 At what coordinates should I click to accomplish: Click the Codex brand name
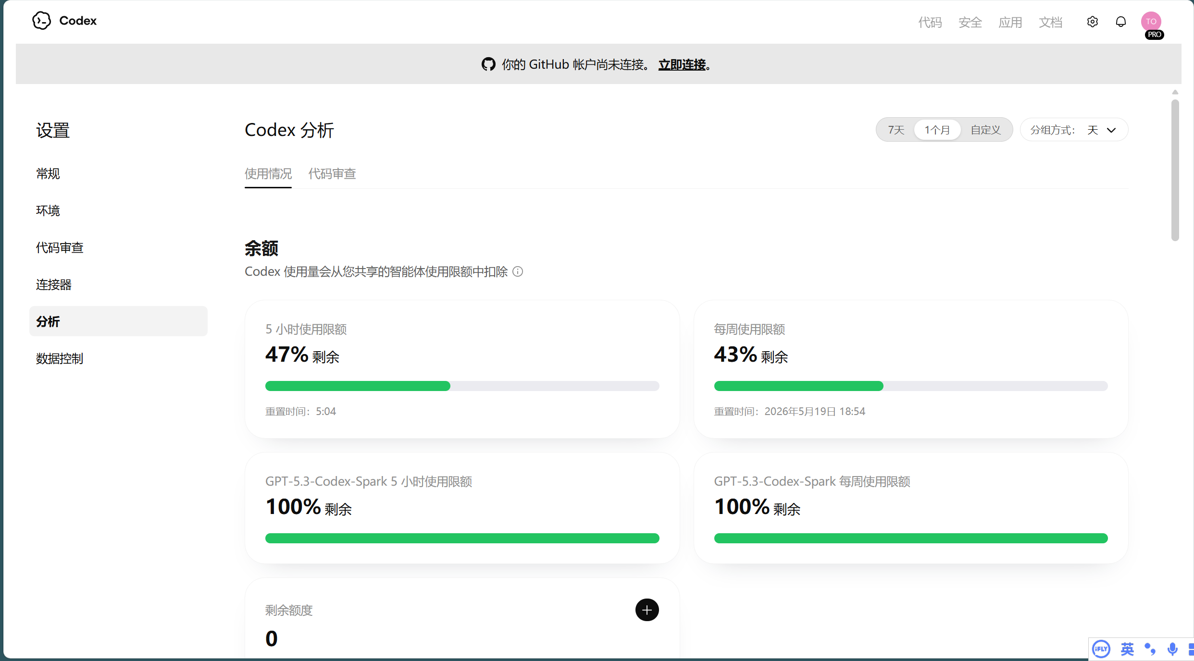78,21
